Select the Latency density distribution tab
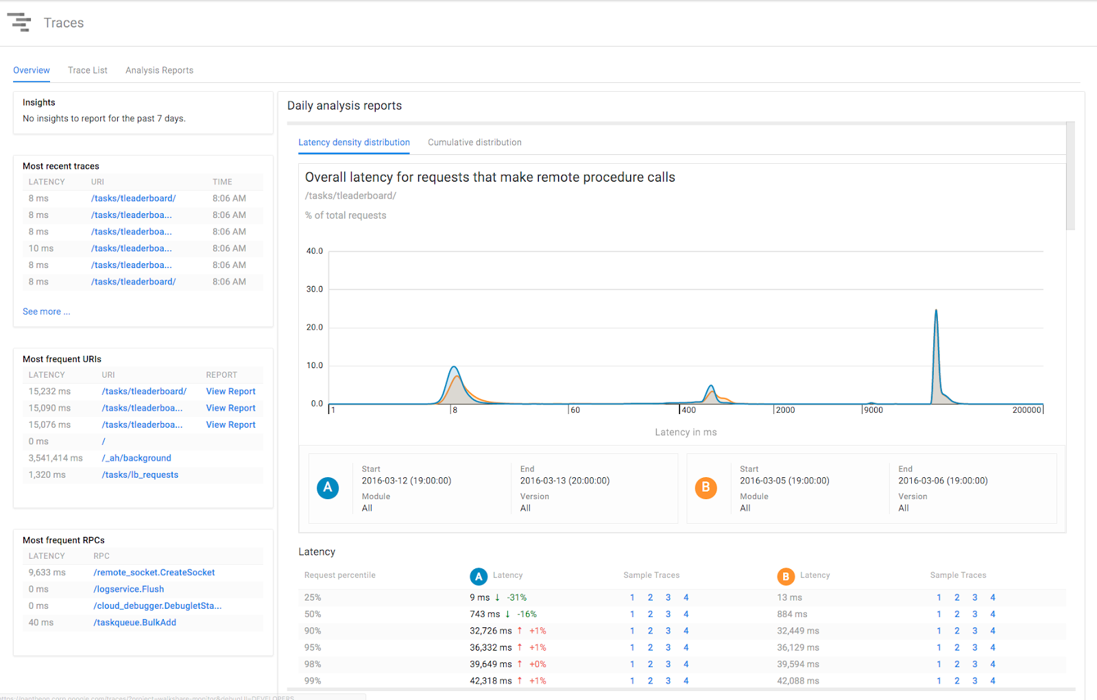The image size is (1097, 700). click(x=354, y=142)
